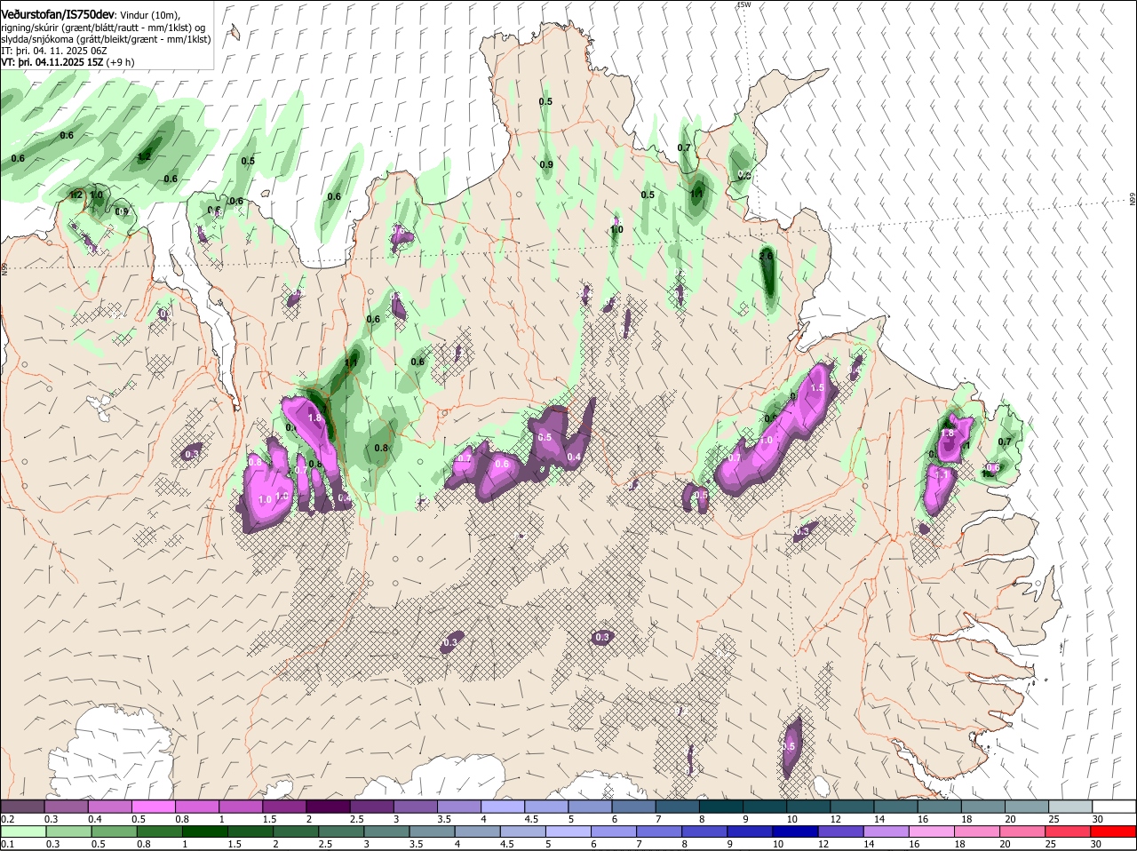1137x851 pixels.
Task: Click the palest green 0.1–0.3 rain legend swatch
Action: (23, 831)
